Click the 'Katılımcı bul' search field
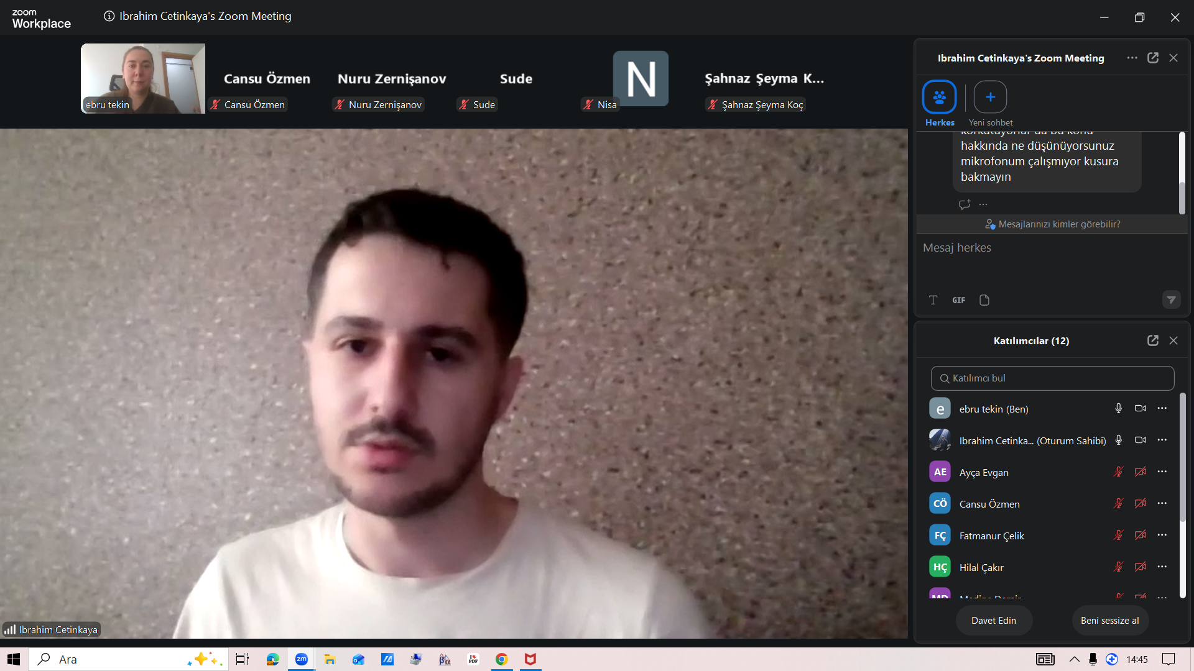1194x671 pixels. [1052, 378]
